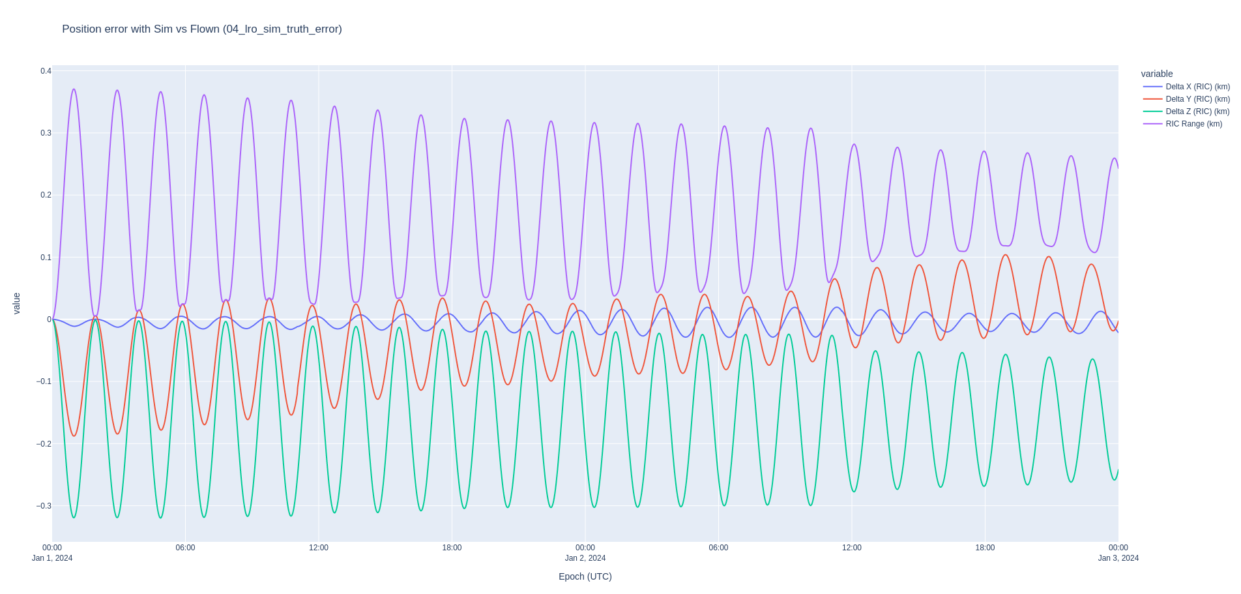Click the chart title Position error with Sim vs Flown
Image resolution: width=1241 pixels, height=594 pixels.
pos(202,29)
